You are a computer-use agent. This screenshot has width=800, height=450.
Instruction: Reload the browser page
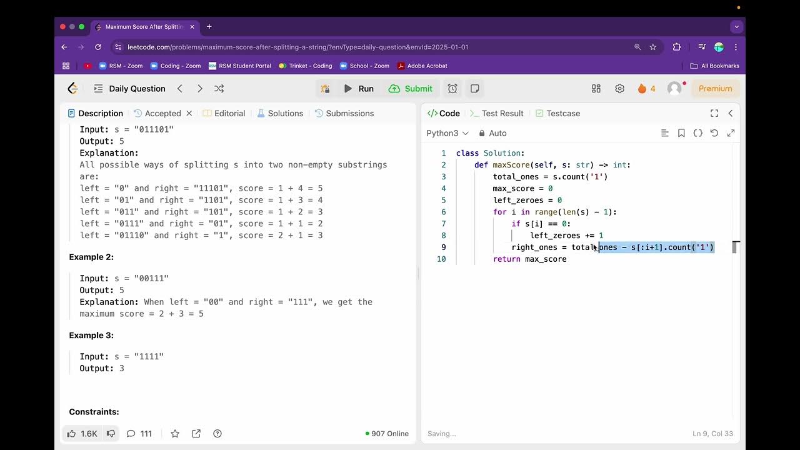pyautogui.click(x=98, y=47)
